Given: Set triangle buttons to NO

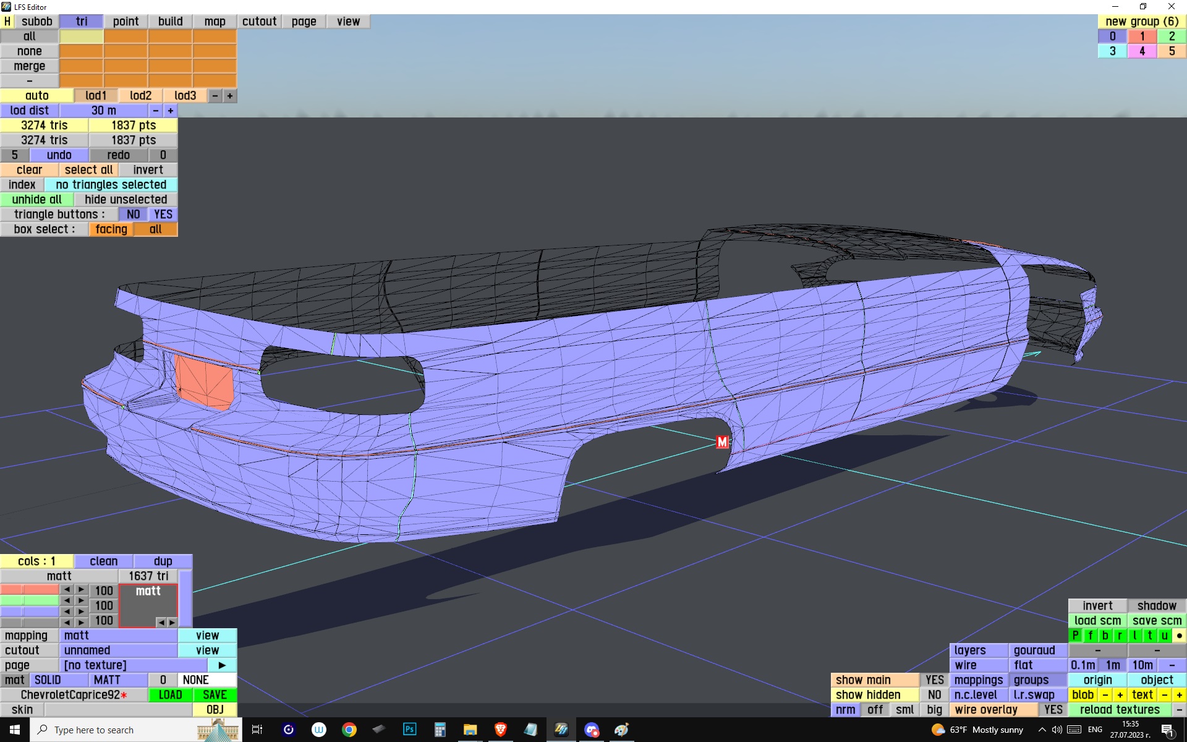Looking at the screenshot, I should [x=133, y=215].
